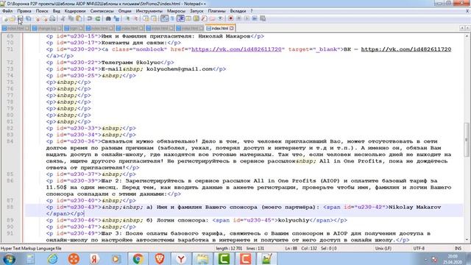Click Unix (LF) in status bar
The width and height of the screenshot is (471, 265).
click(383, 249)
